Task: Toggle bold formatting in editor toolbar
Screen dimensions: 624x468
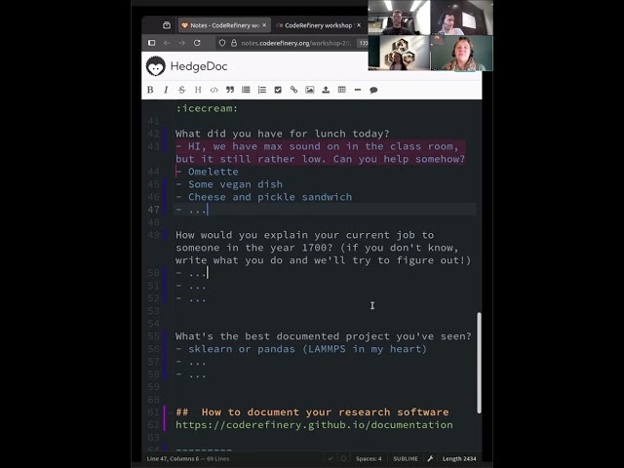Action: [150, 90]
